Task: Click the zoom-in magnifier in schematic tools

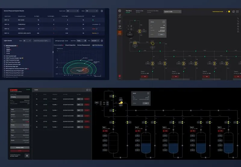Action: tap(238, 26)
